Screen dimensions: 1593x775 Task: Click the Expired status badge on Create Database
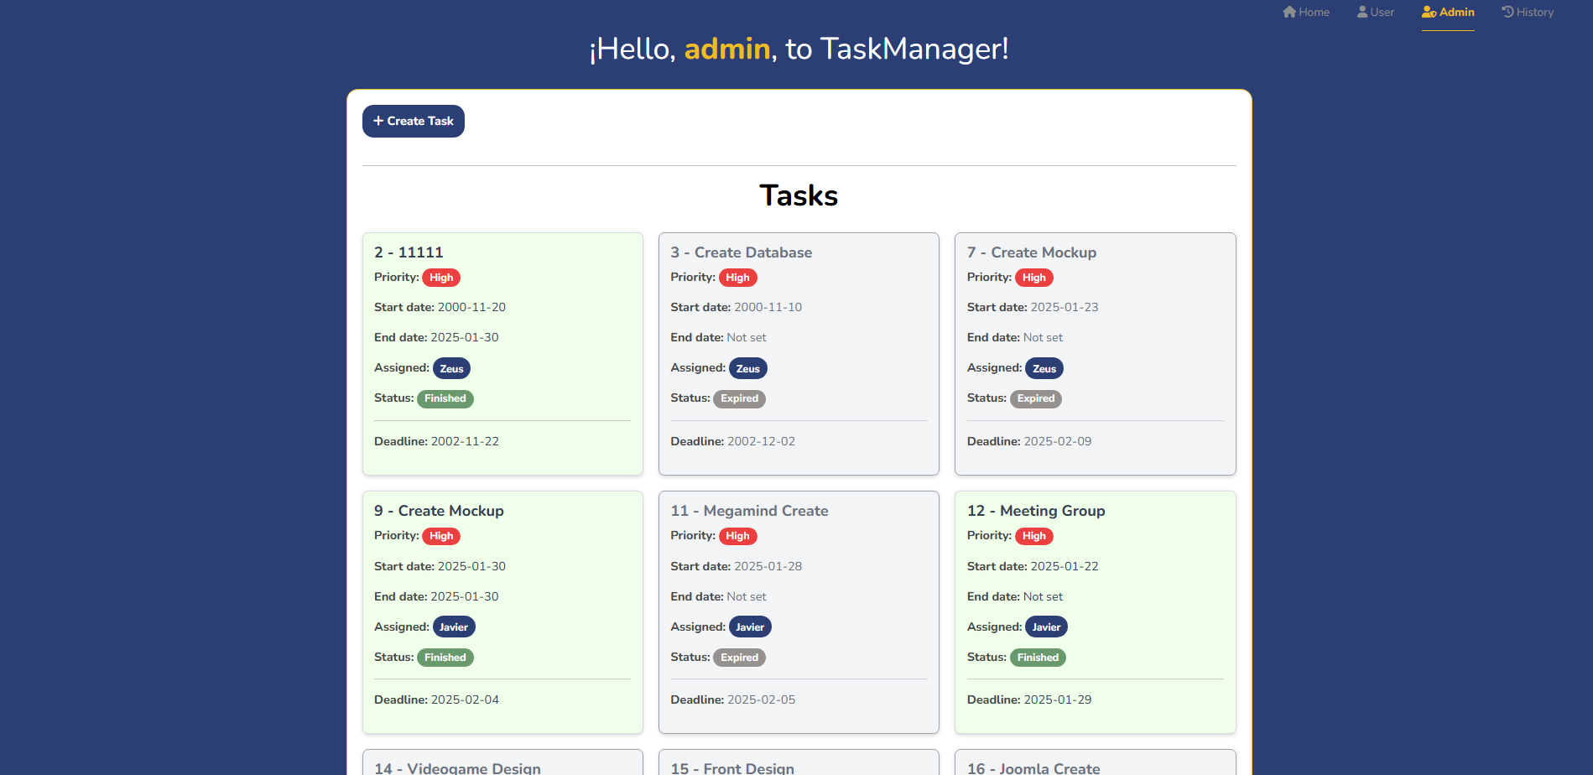pos(739,398)
